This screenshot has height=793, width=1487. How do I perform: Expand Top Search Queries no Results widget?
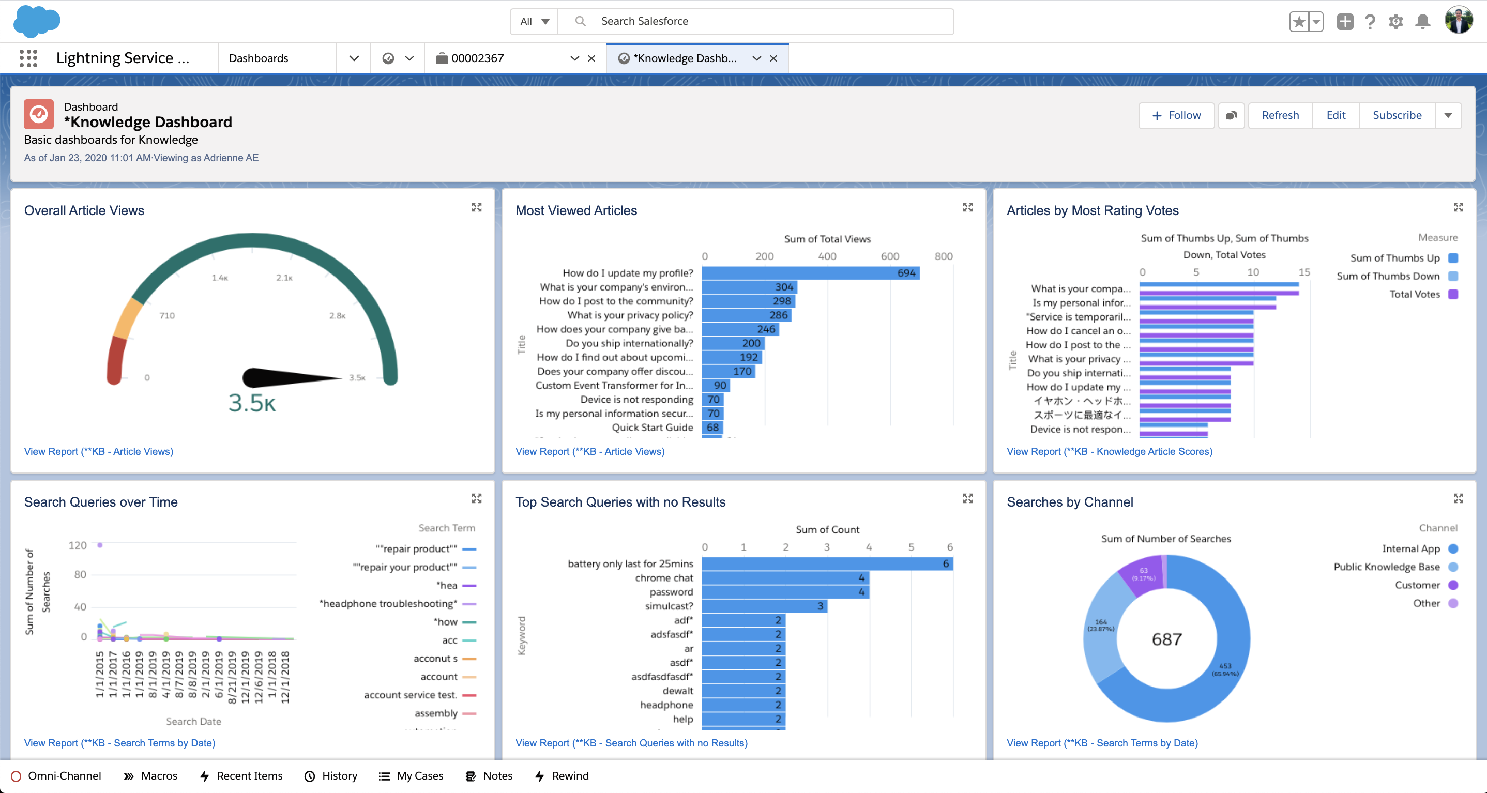(x=967, y=499)
